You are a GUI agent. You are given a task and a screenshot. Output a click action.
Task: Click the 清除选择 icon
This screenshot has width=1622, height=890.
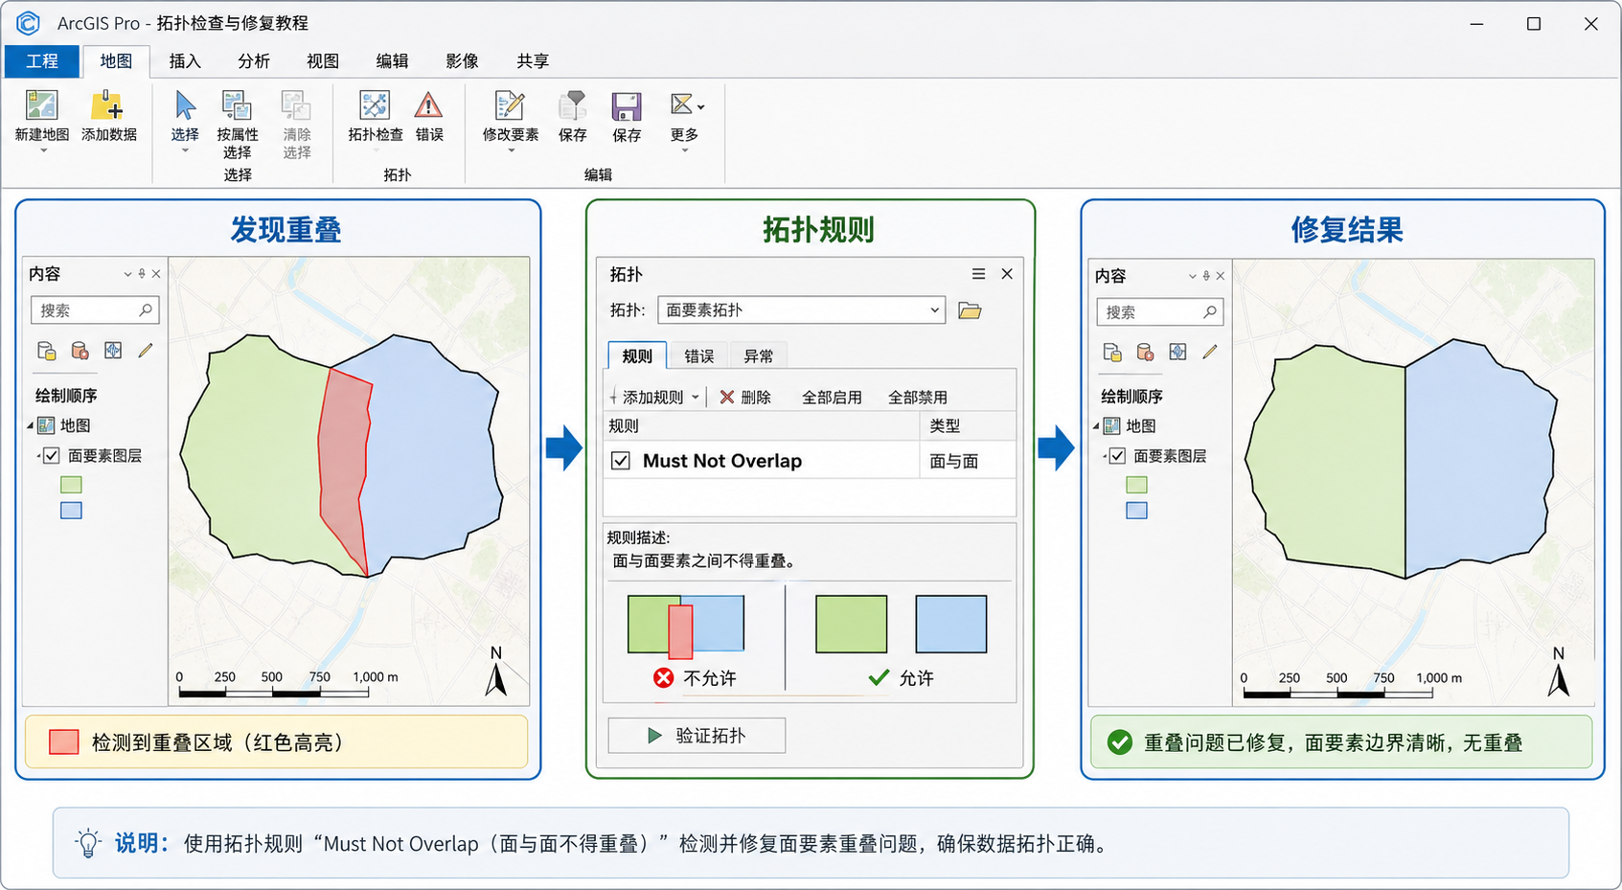click(x=296, y=106)
